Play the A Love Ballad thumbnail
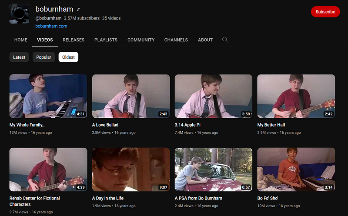Viewport: 348px width, 216px height. [x=131, y=96]
